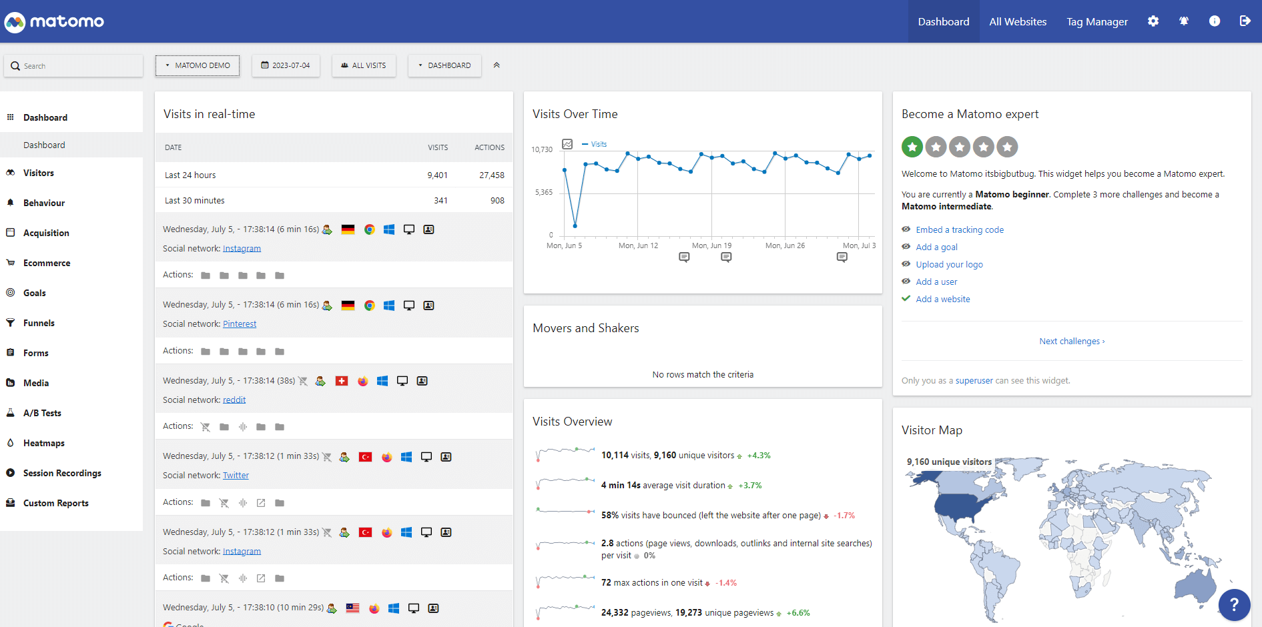Open the 2023-07-04 date picker
The height and width of the screenshot is (627, 1262).
click(286, 65)
